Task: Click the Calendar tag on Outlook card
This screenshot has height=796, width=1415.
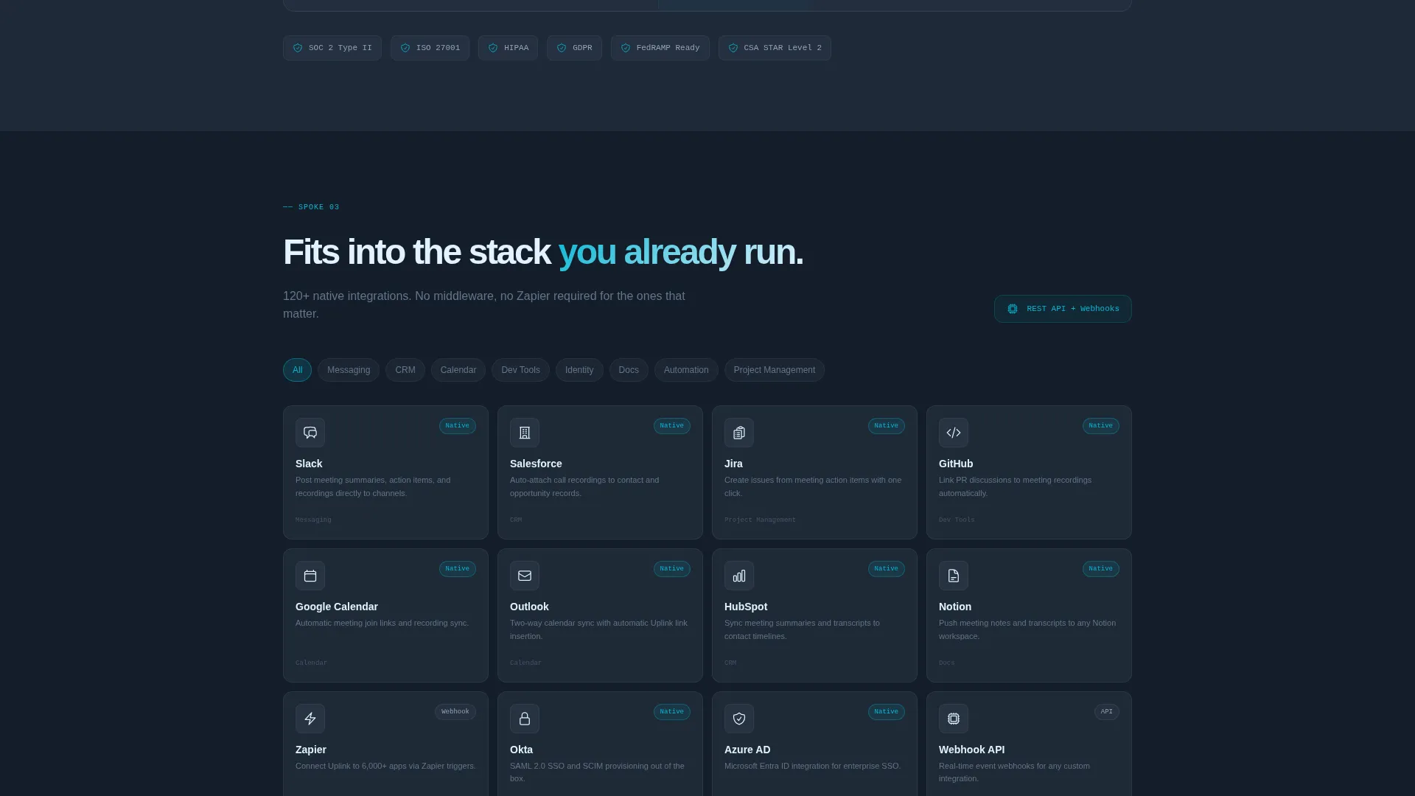Action: pos(525,663)
